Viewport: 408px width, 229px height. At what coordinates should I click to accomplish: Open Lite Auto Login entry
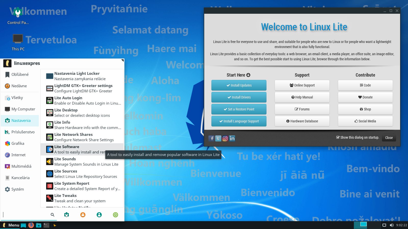[x=82, y=101]
